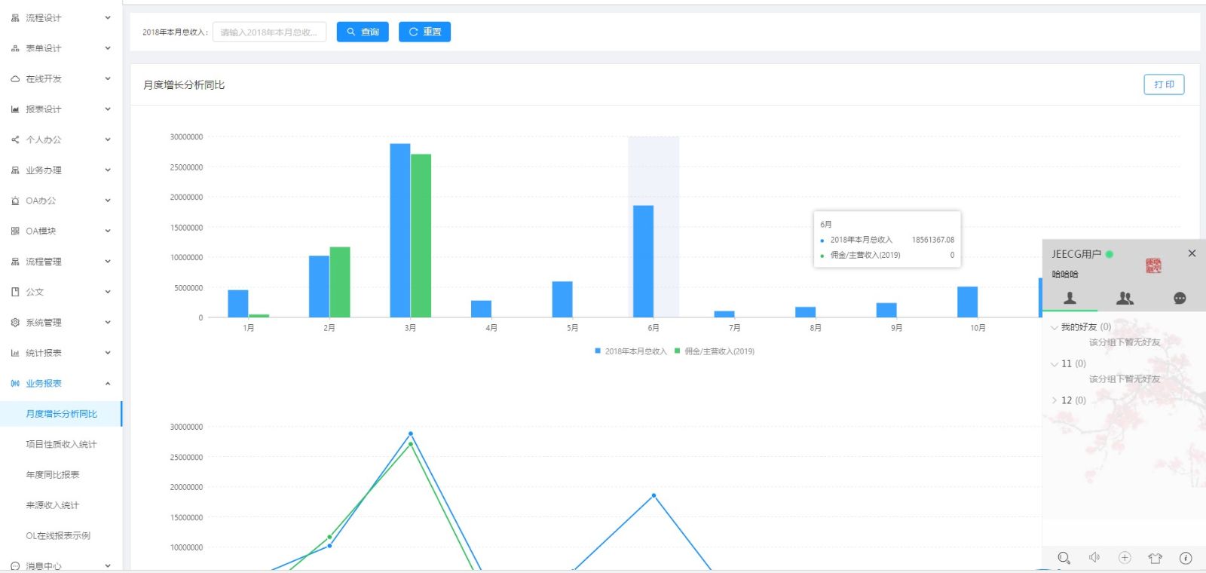
Task: Select 项目性质收入统计 in sidebar
Action: click(x=61, y=444)
